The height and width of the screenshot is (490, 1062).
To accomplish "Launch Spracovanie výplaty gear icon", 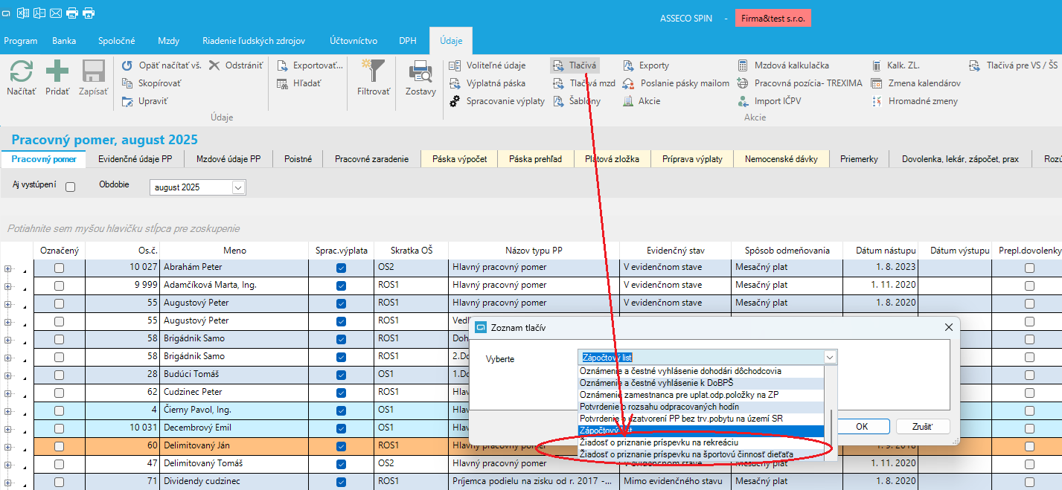I will point(455,101).
